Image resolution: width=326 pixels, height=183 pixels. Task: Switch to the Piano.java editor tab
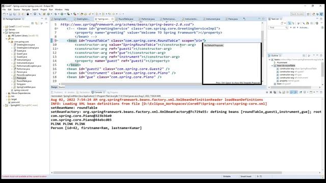click(233, 19)
